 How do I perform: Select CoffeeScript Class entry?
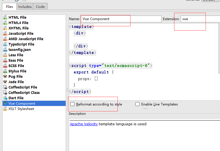tap(24, 92)
